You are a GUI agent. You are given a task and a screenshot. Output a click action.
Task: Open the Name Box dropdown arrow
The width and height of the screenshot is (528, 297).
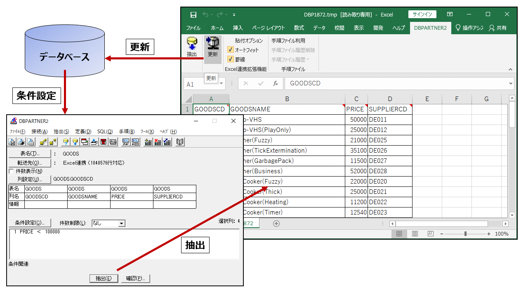coord(222,83)
